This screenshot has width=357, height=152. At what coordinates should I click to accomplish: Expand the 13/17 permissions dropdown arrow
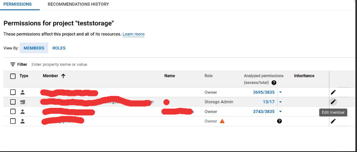pos(280,102)
